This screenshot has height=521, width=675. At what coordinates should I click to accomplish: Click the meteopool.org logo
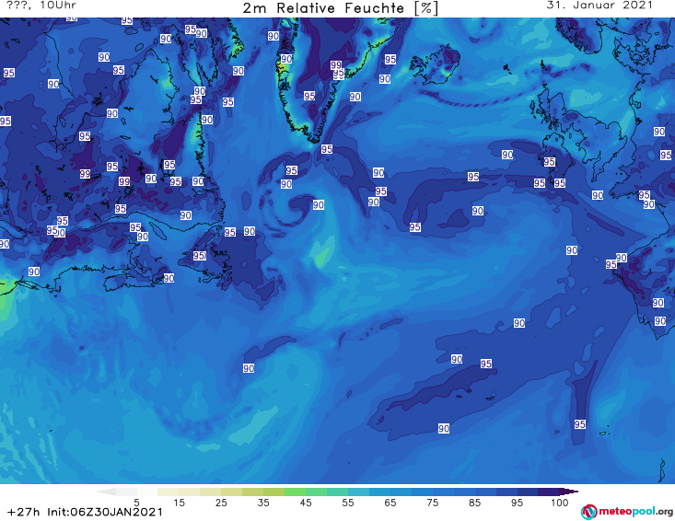[627, 512]
